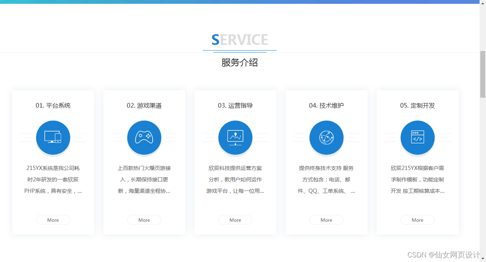The image size is (486, 262).
Task: Click More on the 技术维护 card
Action: tap(327, 220)
